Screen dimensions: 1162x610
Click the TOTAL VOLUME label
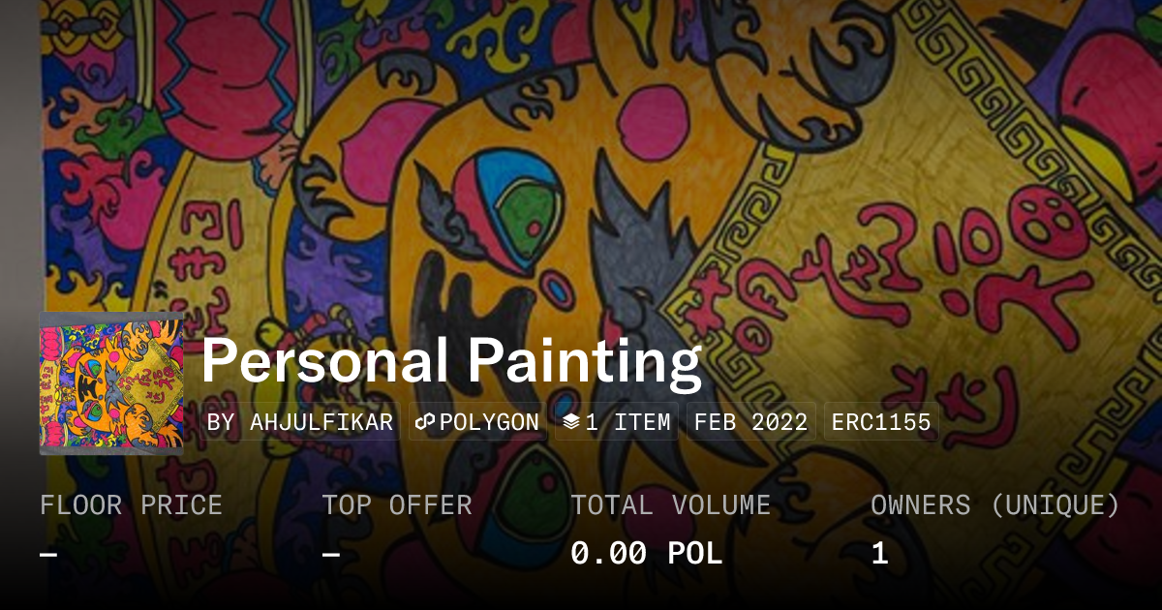pyautogui.click(x=670, y=505)
